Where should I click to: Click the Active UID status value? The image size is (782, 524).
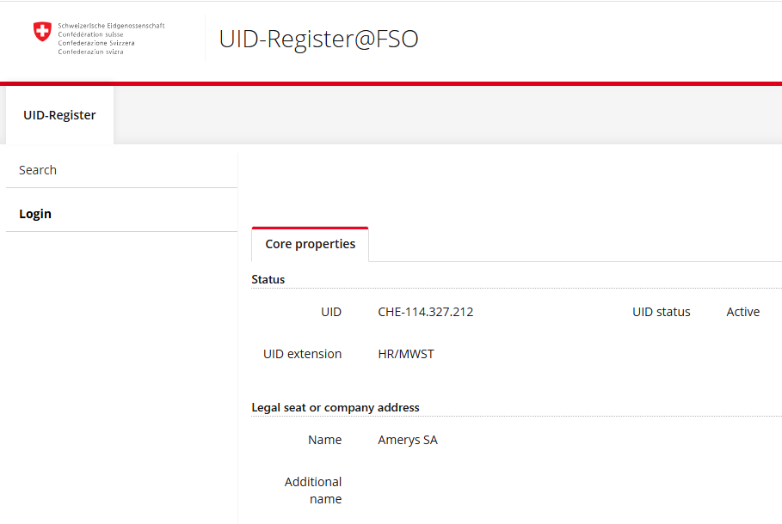coord(742,312)
